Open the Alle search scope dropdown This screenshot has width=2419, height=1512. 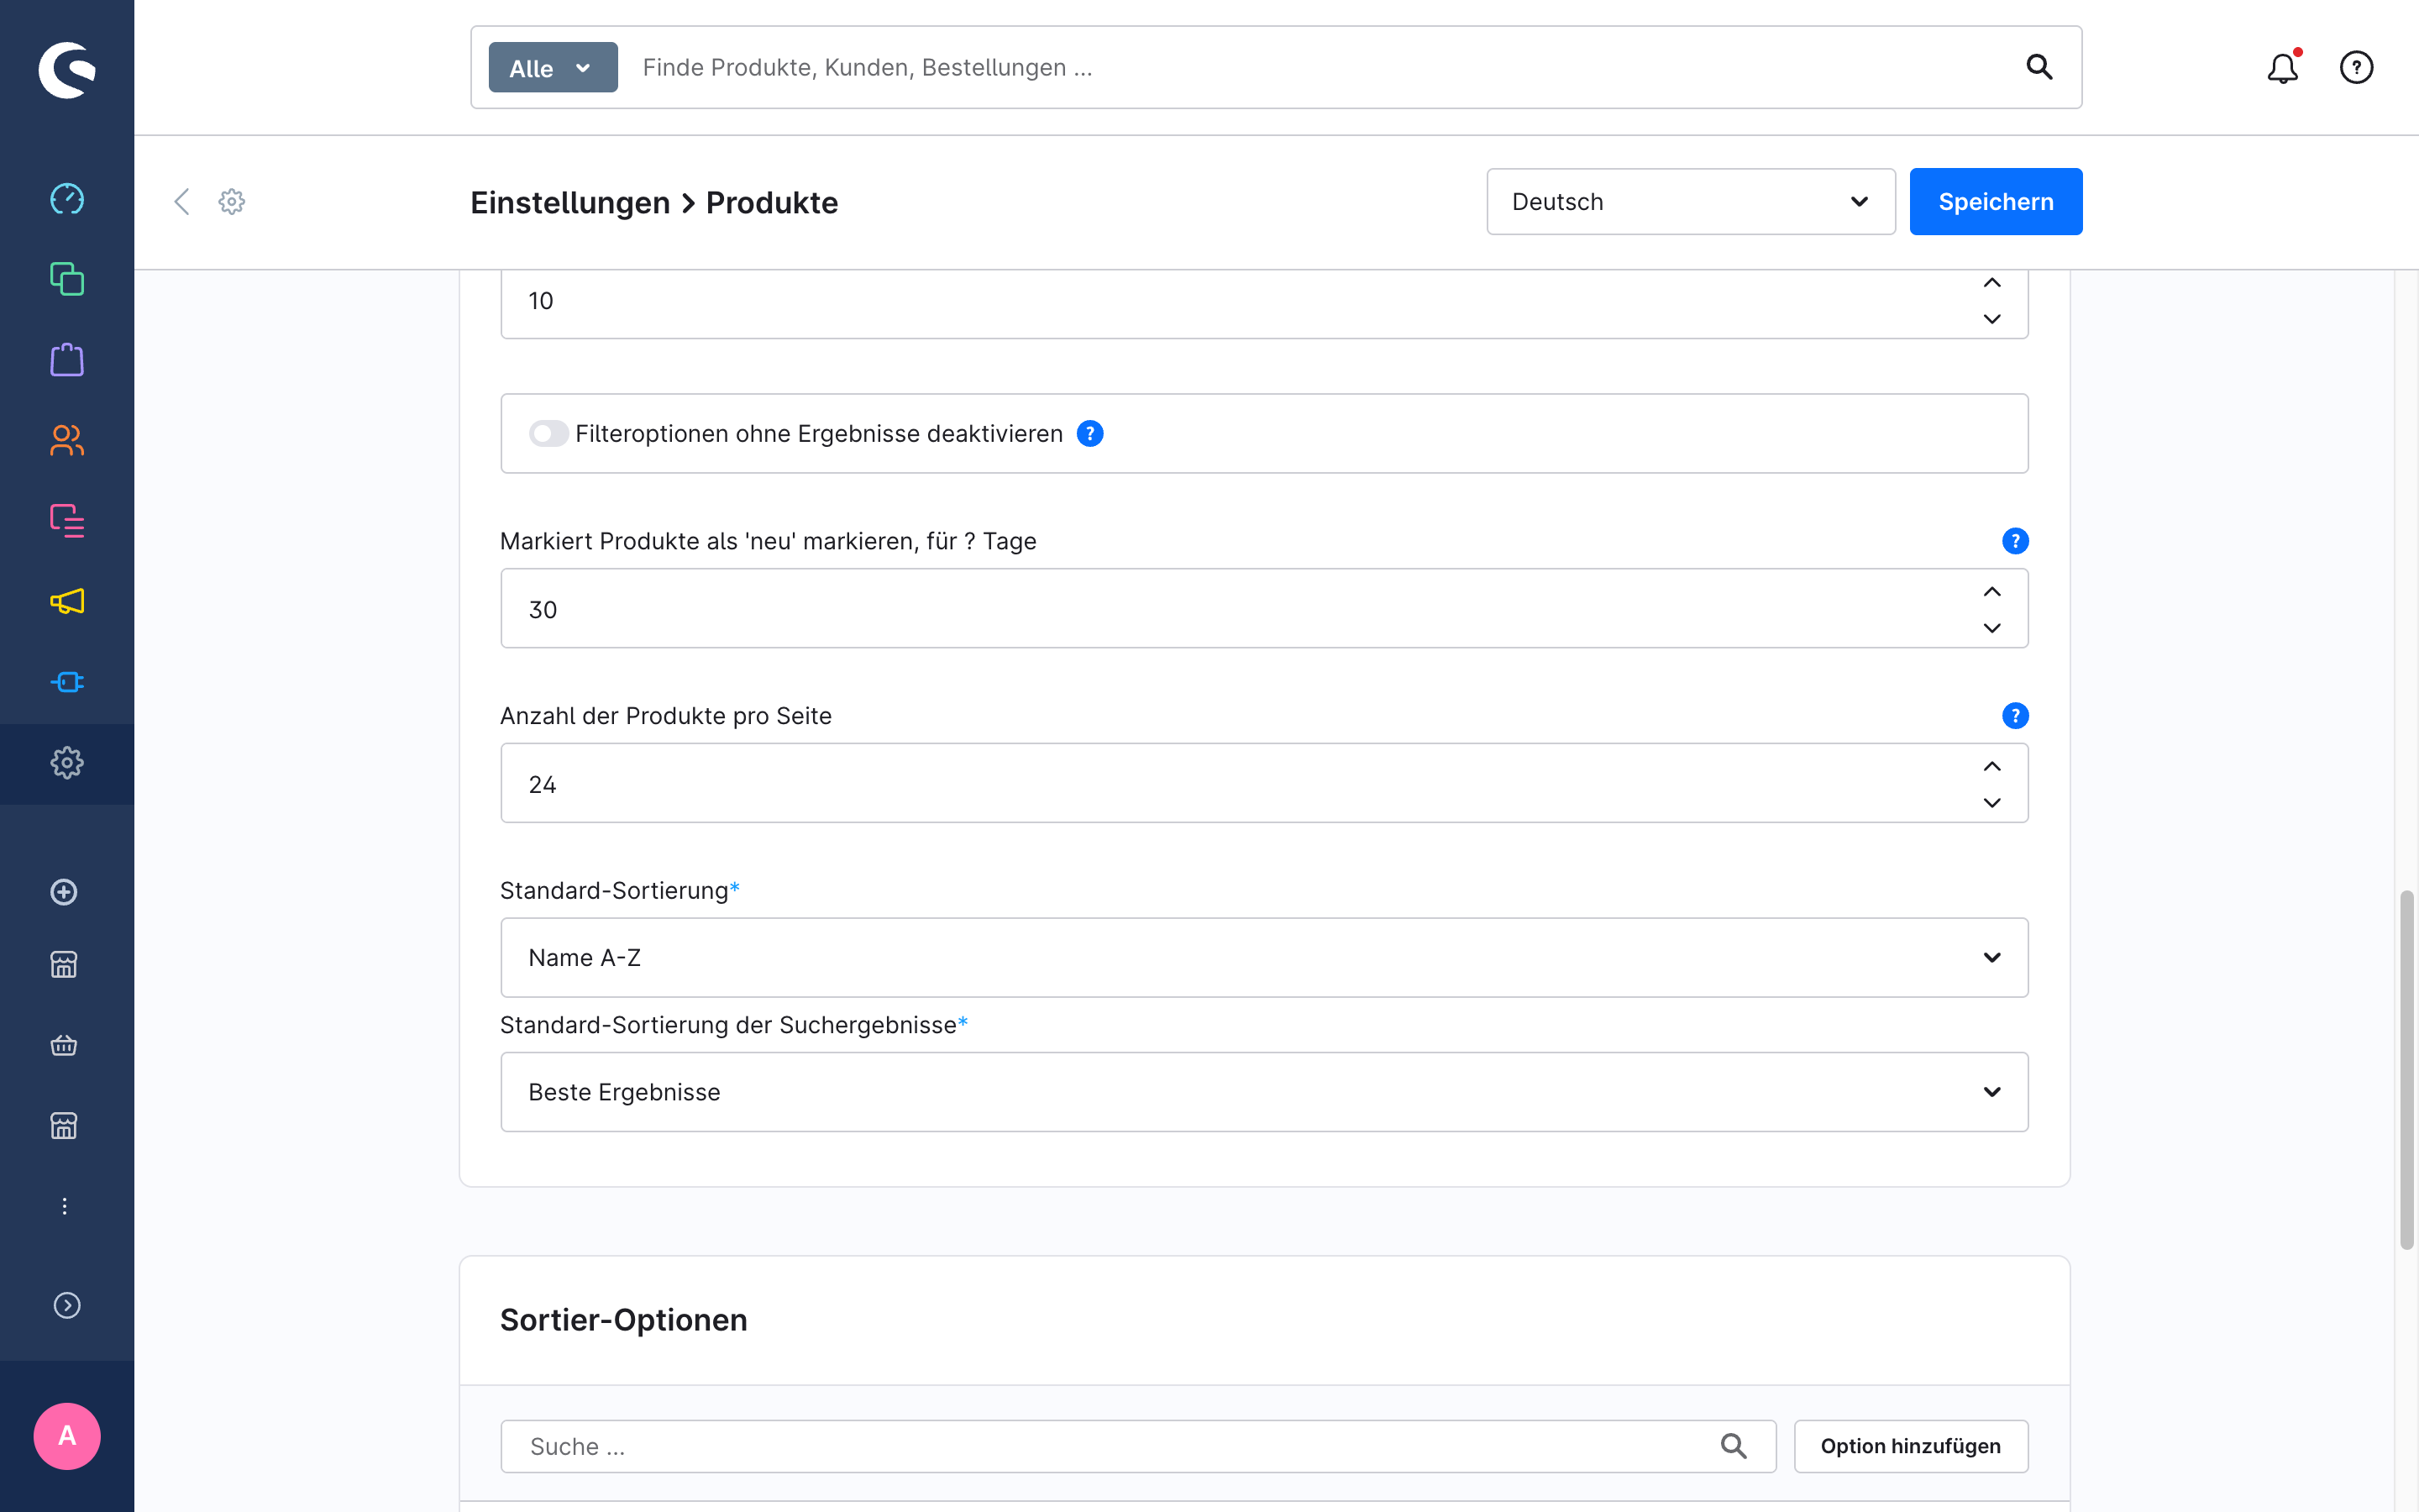point(553,67)
